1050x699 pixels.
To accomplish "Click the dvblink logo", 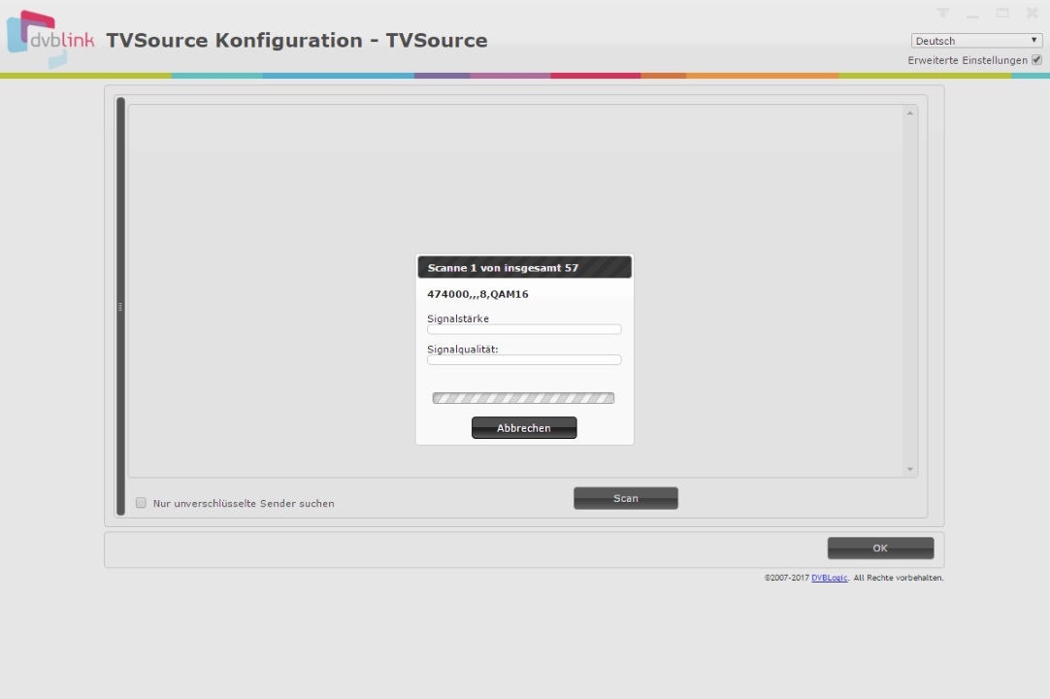I will click(x=50, y=39).
